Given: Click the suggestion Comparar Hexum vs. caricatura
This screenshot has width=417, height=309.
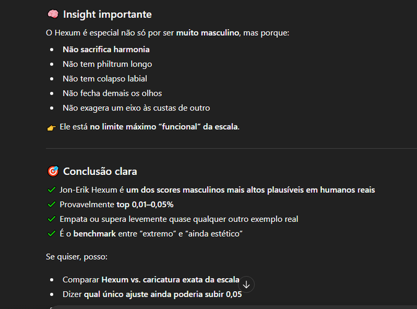Looking at the screenshot, I should click(x=151, y=280).
